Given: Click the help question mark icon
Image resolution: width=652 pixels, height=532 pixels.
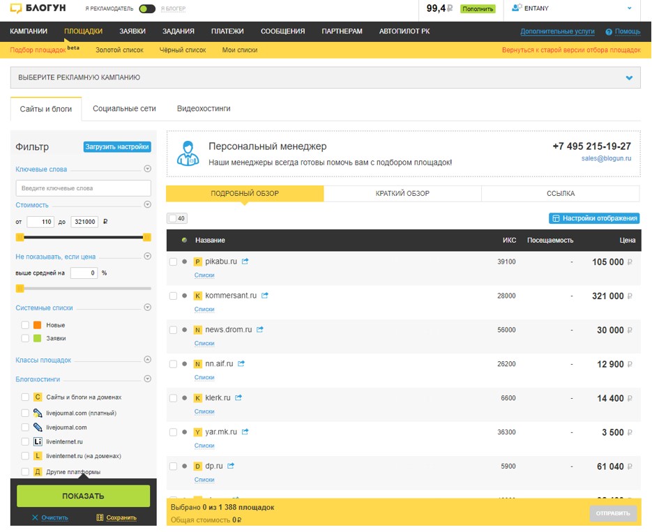Looking at the screenshot, I should click(609, 31).
